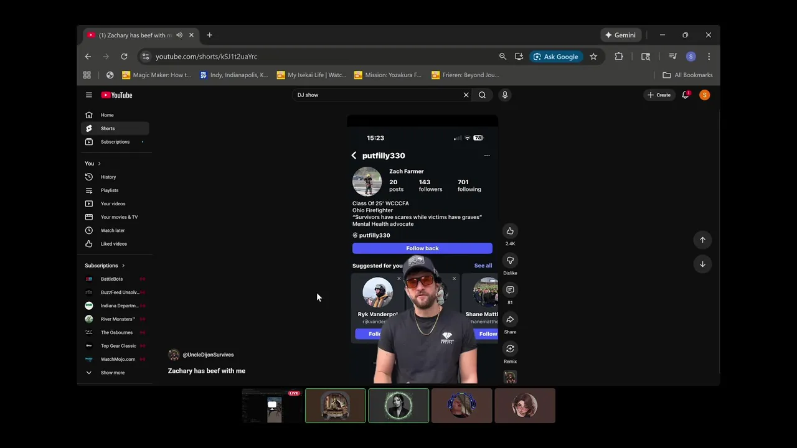Close the Zachary has beef tab
The image size is (797, 448).
pos(191,35)
